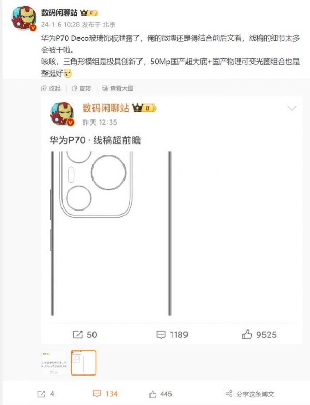The width and height of the screenshot is (310, 405).
Task: Select the highlighted second thumbnail
Action: pyautogui.click(x=83, y=363)
